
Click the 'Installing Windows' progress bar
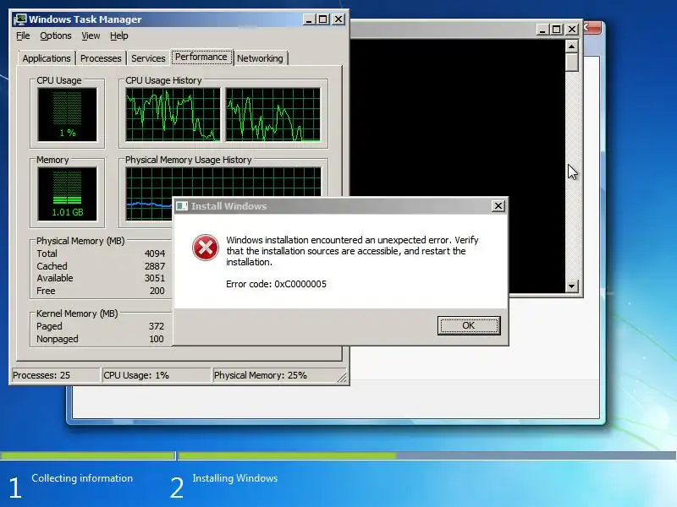pyautogui.click(x=427, y=455)
